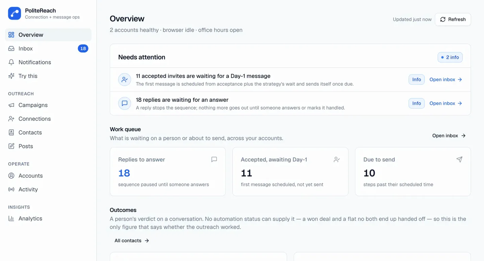The height and width of the screenshot is (261, 484).
Task: Open the Due to send card
Action: point(413,172)
